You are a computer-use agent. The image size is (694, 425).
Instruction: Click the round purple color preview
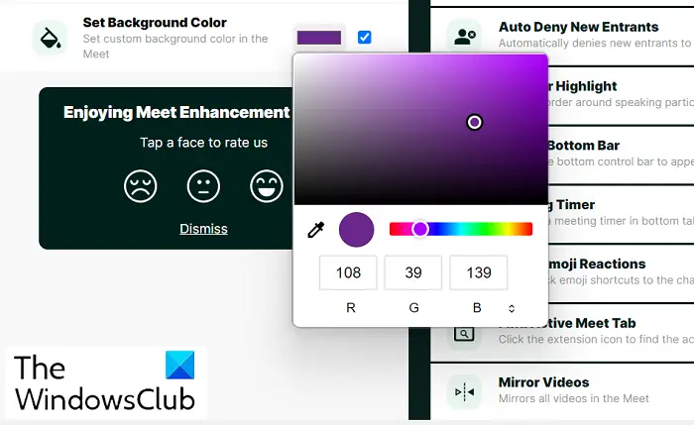pyautogui.click(x=356, y=230)
